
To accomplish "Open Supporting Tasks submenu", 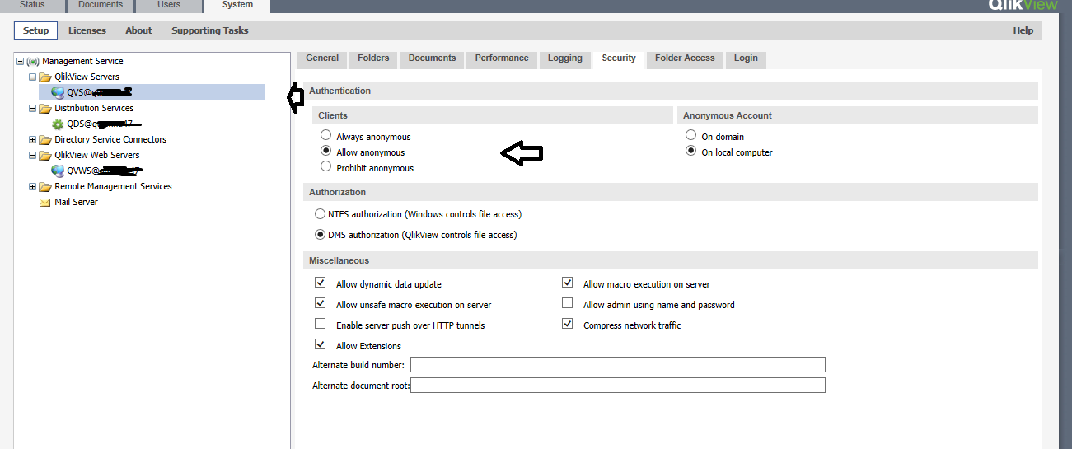I will pos(210,30).
